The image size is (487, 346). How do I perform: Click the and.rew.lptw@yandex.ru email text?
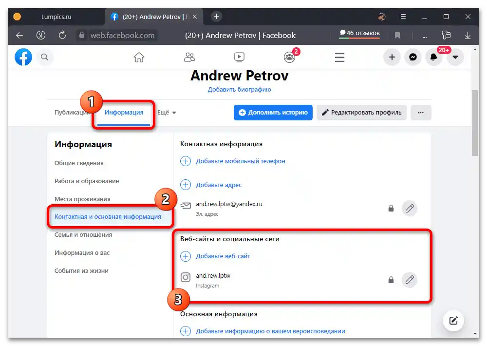tap(229, 204)
